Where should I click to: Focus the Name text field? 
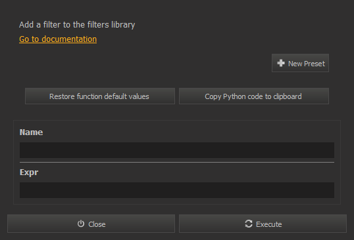pos(177,150)
